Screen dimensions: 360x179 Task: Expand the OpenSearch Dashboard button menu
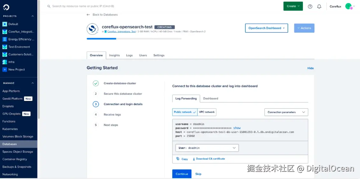[x=266, y=28]
